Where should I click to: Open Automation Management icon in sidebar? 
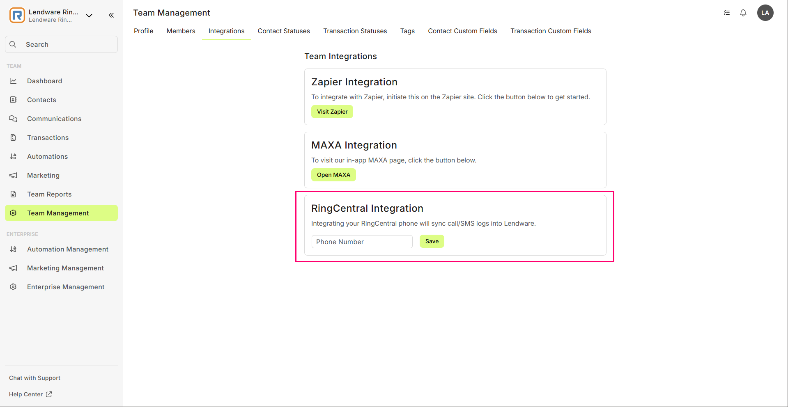(x=13, y=249)
